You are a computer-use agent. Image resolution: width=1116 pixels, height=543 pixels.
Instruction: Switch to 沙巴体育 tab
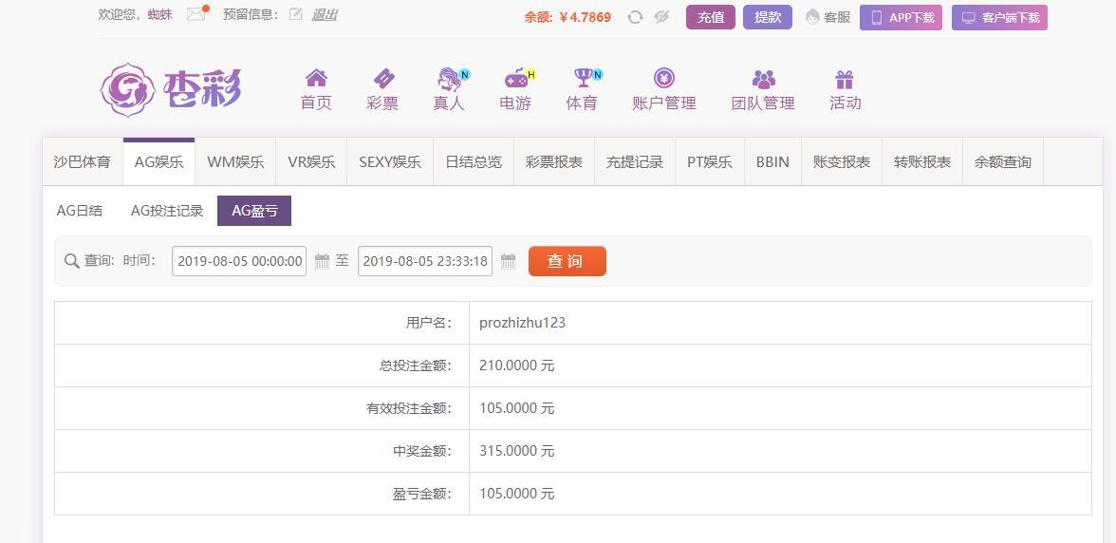coord(83,161)
